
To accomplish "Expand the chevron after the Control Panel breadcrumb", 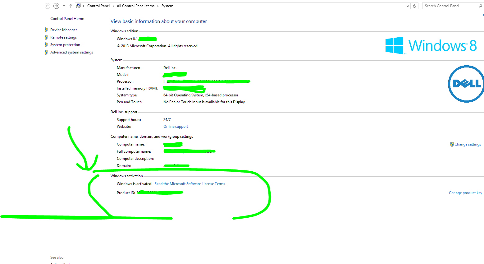I will coord(113,6).
